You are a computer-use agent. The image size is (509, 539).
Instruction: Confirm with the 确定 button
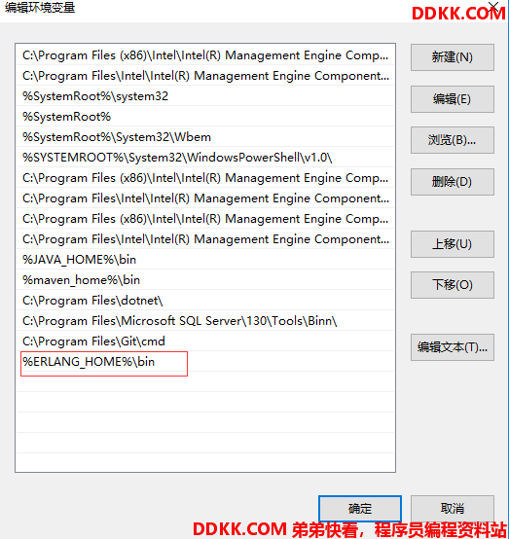pyautogui.click(x=360, y=509)
